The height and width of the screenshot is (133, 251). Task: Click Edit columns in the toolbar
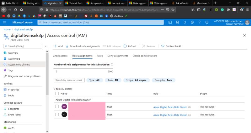pyautogui.click(x=112, y=46)
